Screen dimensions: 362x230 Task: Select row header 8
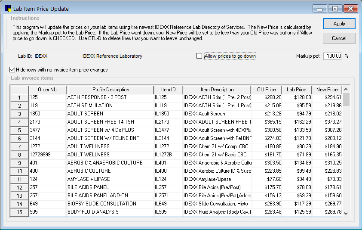[x=19, y=155]
